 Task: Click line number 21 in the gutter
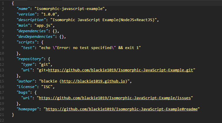tap(2, 114)
